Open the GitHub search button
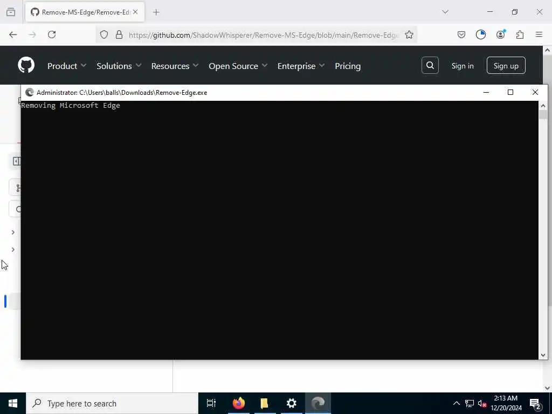Screen dimensions: 552x414 [x=430, y=65]
